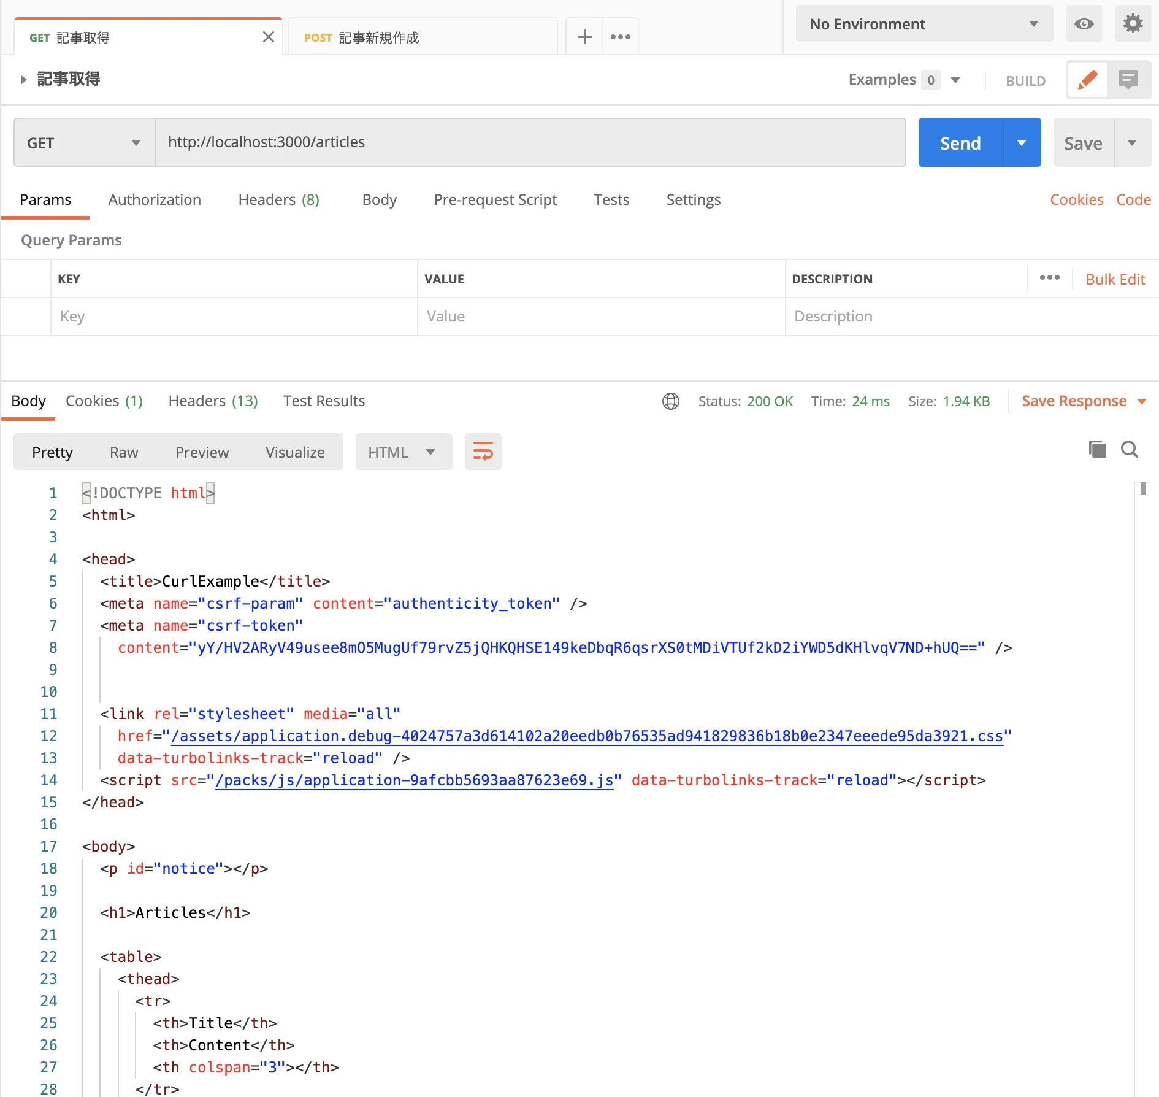Copy response body with copy icon

[x=1098, y=449]
